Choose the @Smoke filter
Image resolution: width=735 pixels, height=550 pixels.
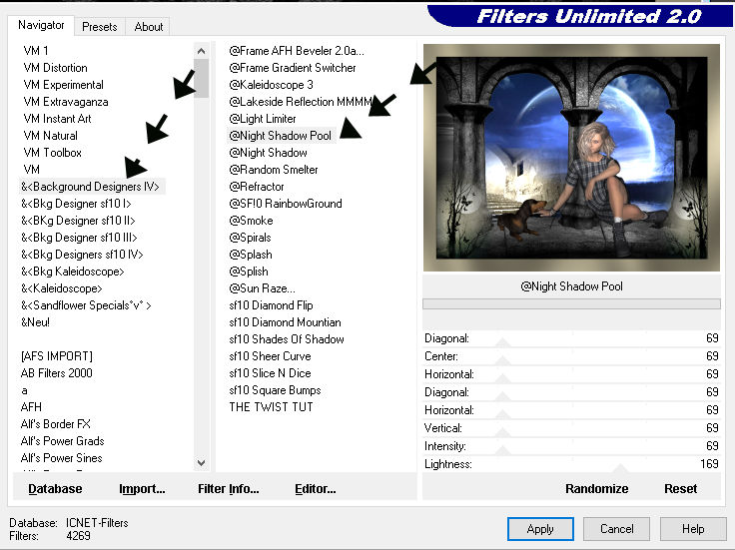point(251,221)
